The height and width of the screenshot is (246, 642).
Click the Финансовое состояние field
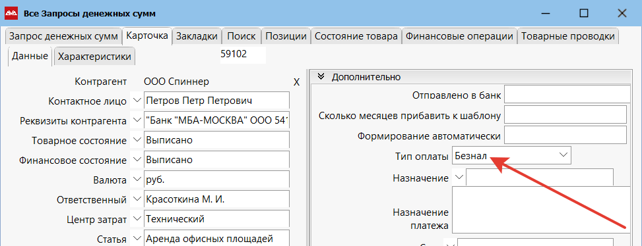pos(216,160)
